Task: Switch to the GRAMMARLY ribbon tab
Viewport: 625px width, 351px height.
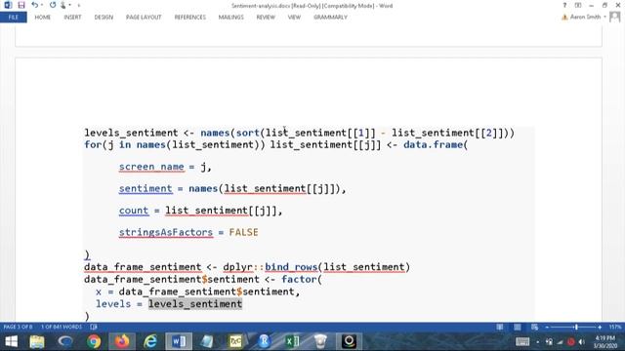Action: click(x=330, y=18)
